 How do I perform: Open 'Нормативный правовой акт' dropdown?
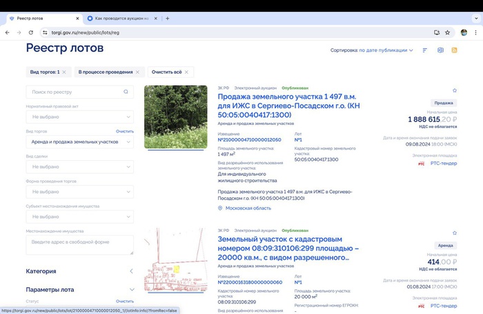point(79,117)
